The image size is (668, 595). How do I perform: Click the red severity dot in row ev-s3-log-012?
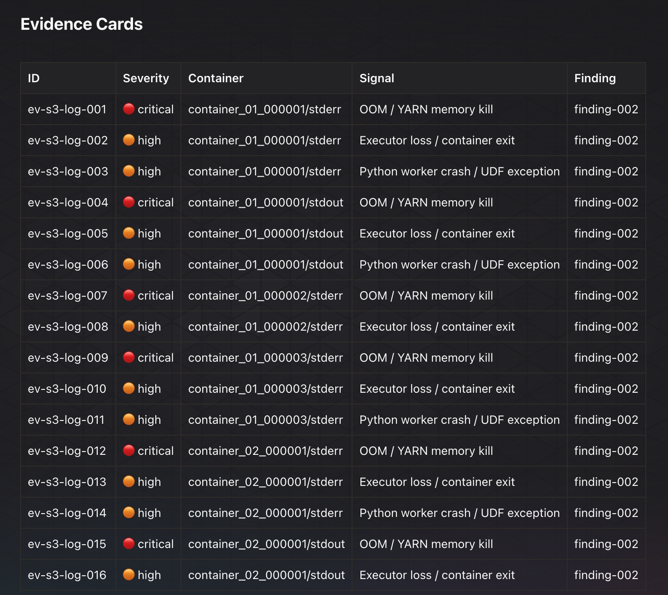click(129, 451)
